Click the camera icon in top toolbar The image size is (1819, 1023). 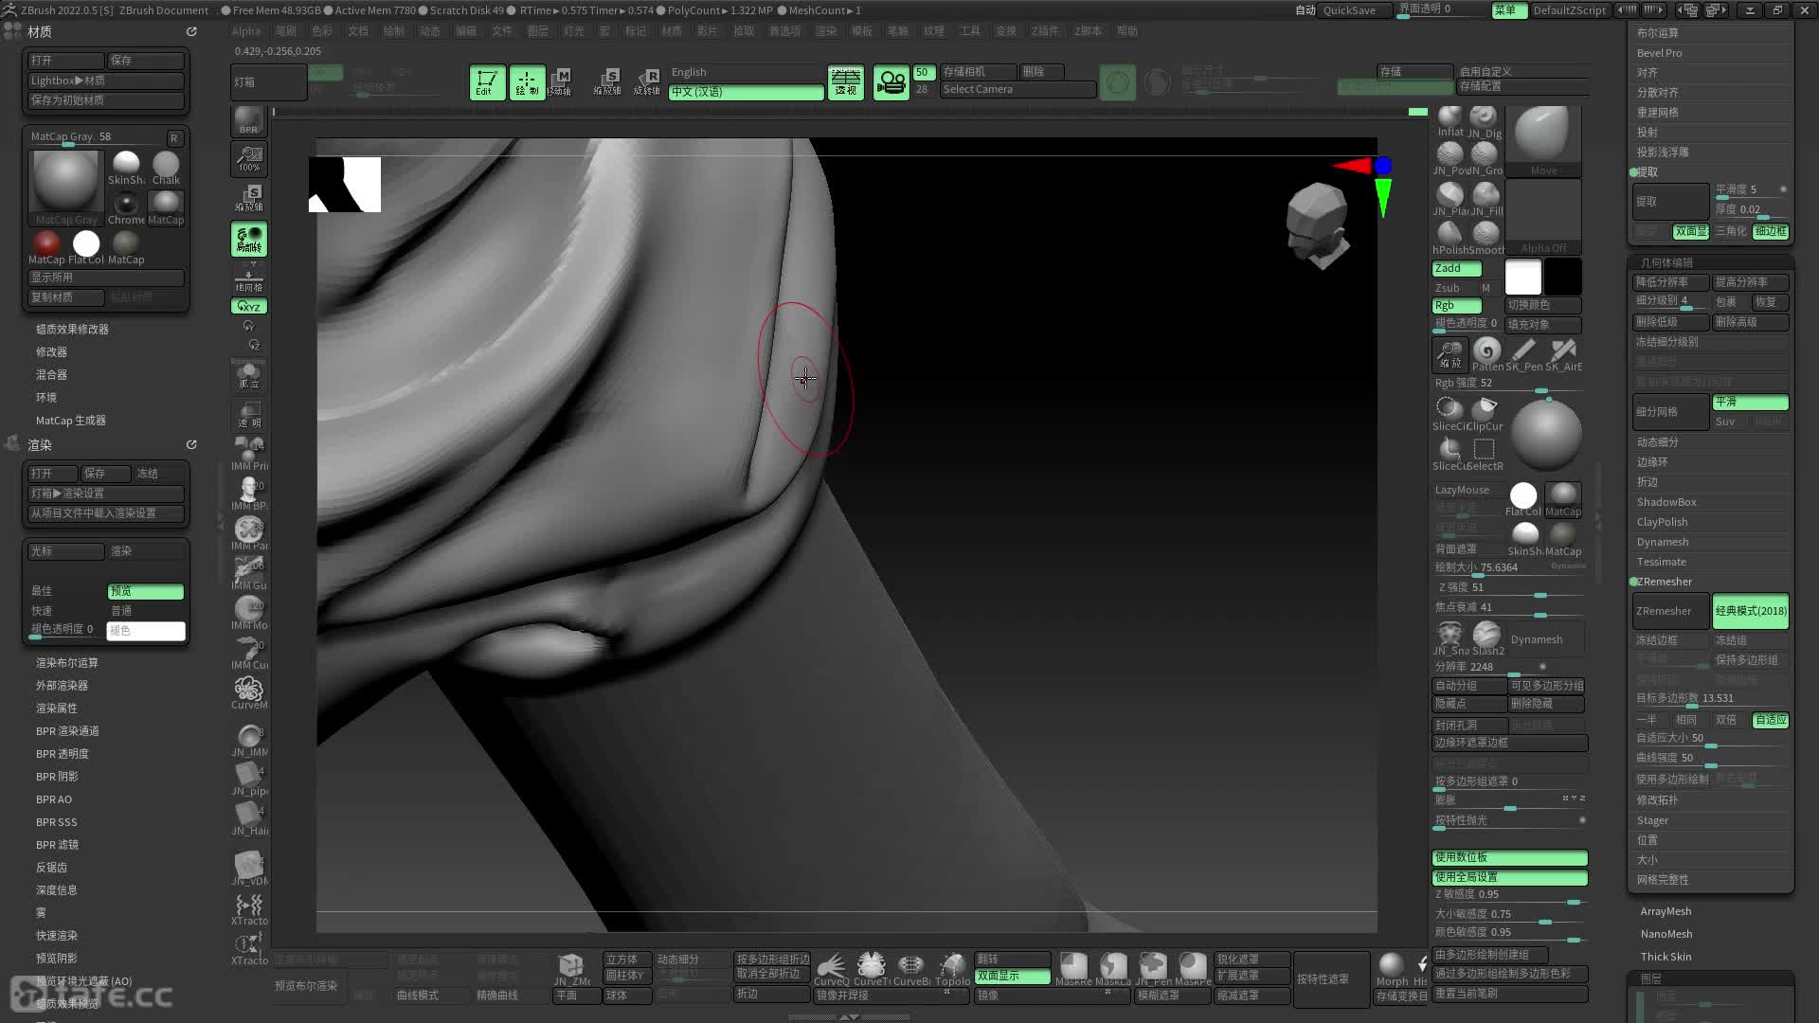[891, 82]
